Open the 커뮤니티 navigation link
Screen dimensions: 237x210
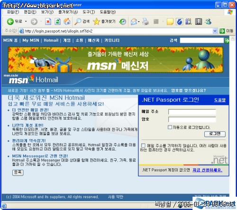(x=112, y=40)
